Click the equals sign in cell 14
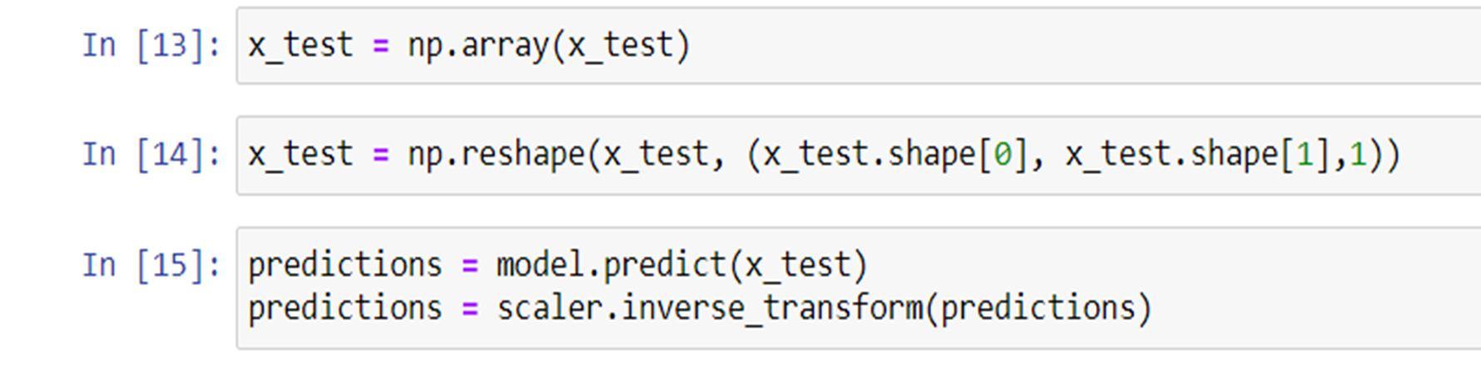Viewport: 1481px width, 366px height. click(381, 155)
